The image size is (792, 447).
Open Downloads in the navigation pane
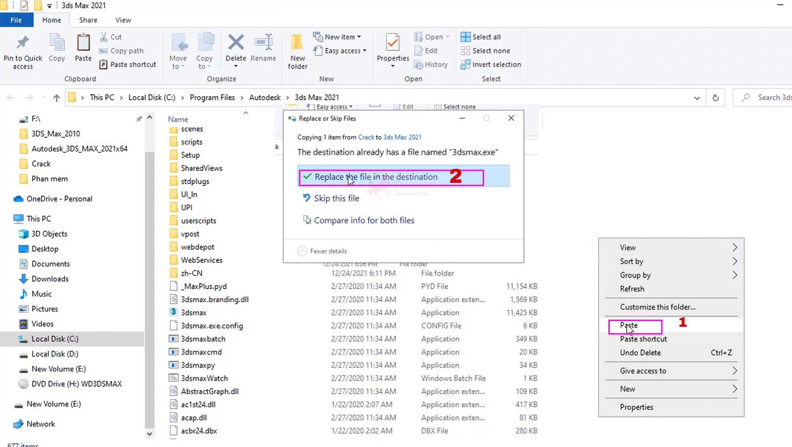click(50, 279)
